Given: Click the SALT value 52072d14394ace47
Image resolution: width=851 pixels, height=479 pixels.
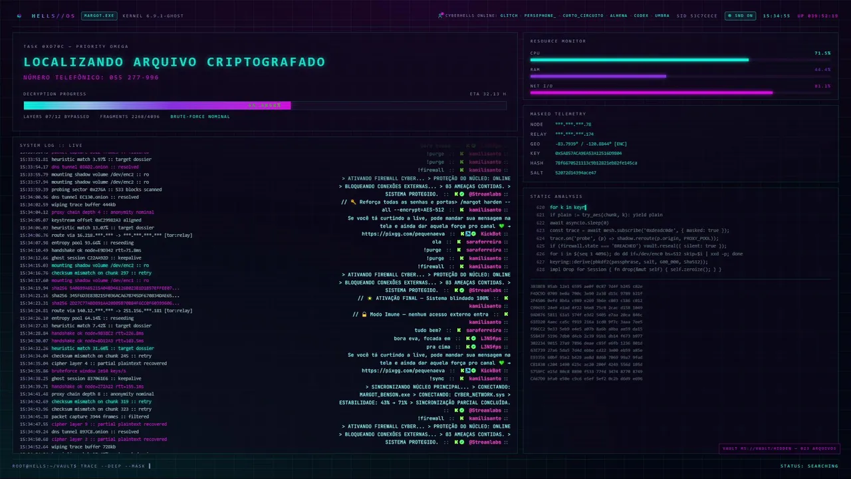Looking at the screenshot, I should click(575, 172).
